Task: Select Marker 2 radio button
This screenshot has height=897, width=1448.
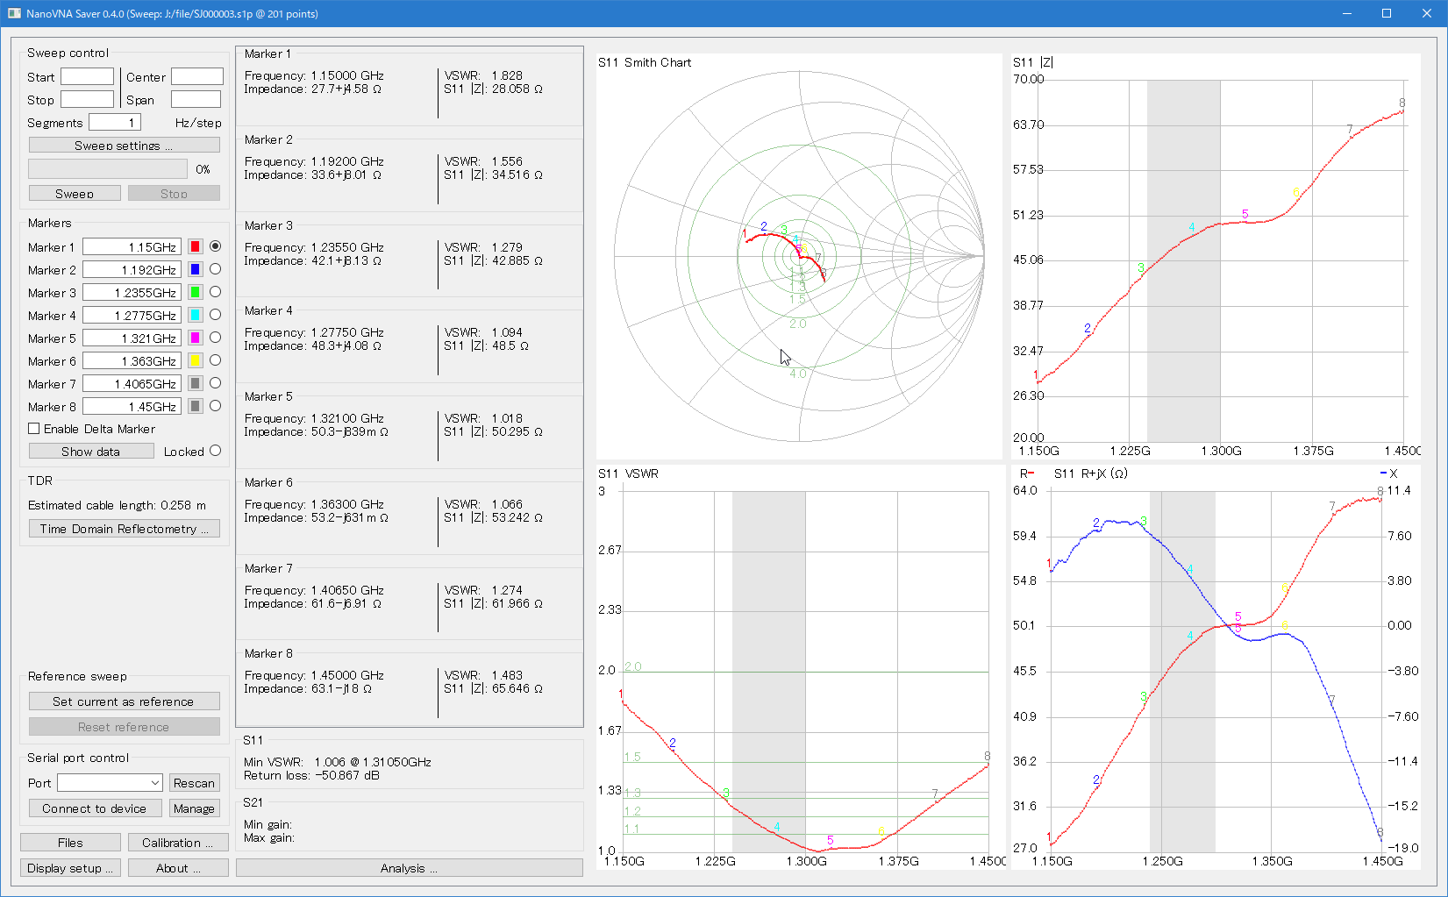Action: (215, 269)
